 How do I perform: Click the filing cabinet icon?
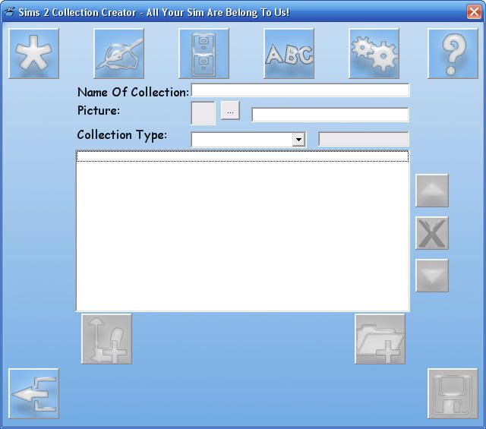(x=204, y=54)
